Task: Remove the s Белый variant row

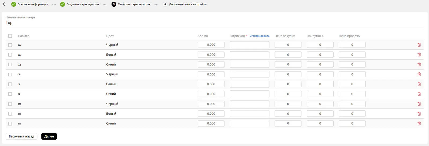Action: click(419, 84)
